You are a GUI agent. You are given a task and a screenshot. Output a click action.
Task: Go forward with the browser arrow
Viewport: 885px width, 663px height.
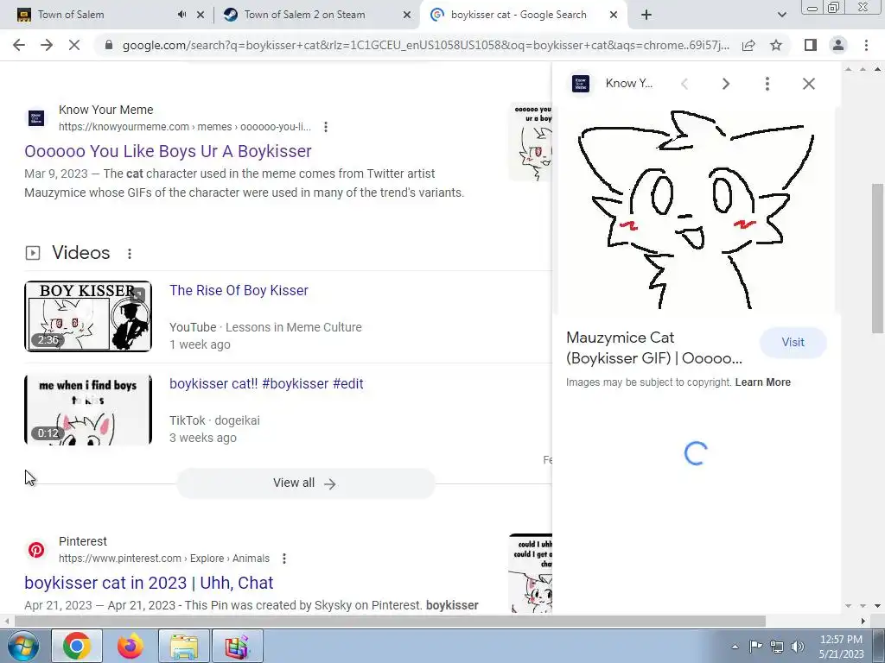click(x=47, y=45)
